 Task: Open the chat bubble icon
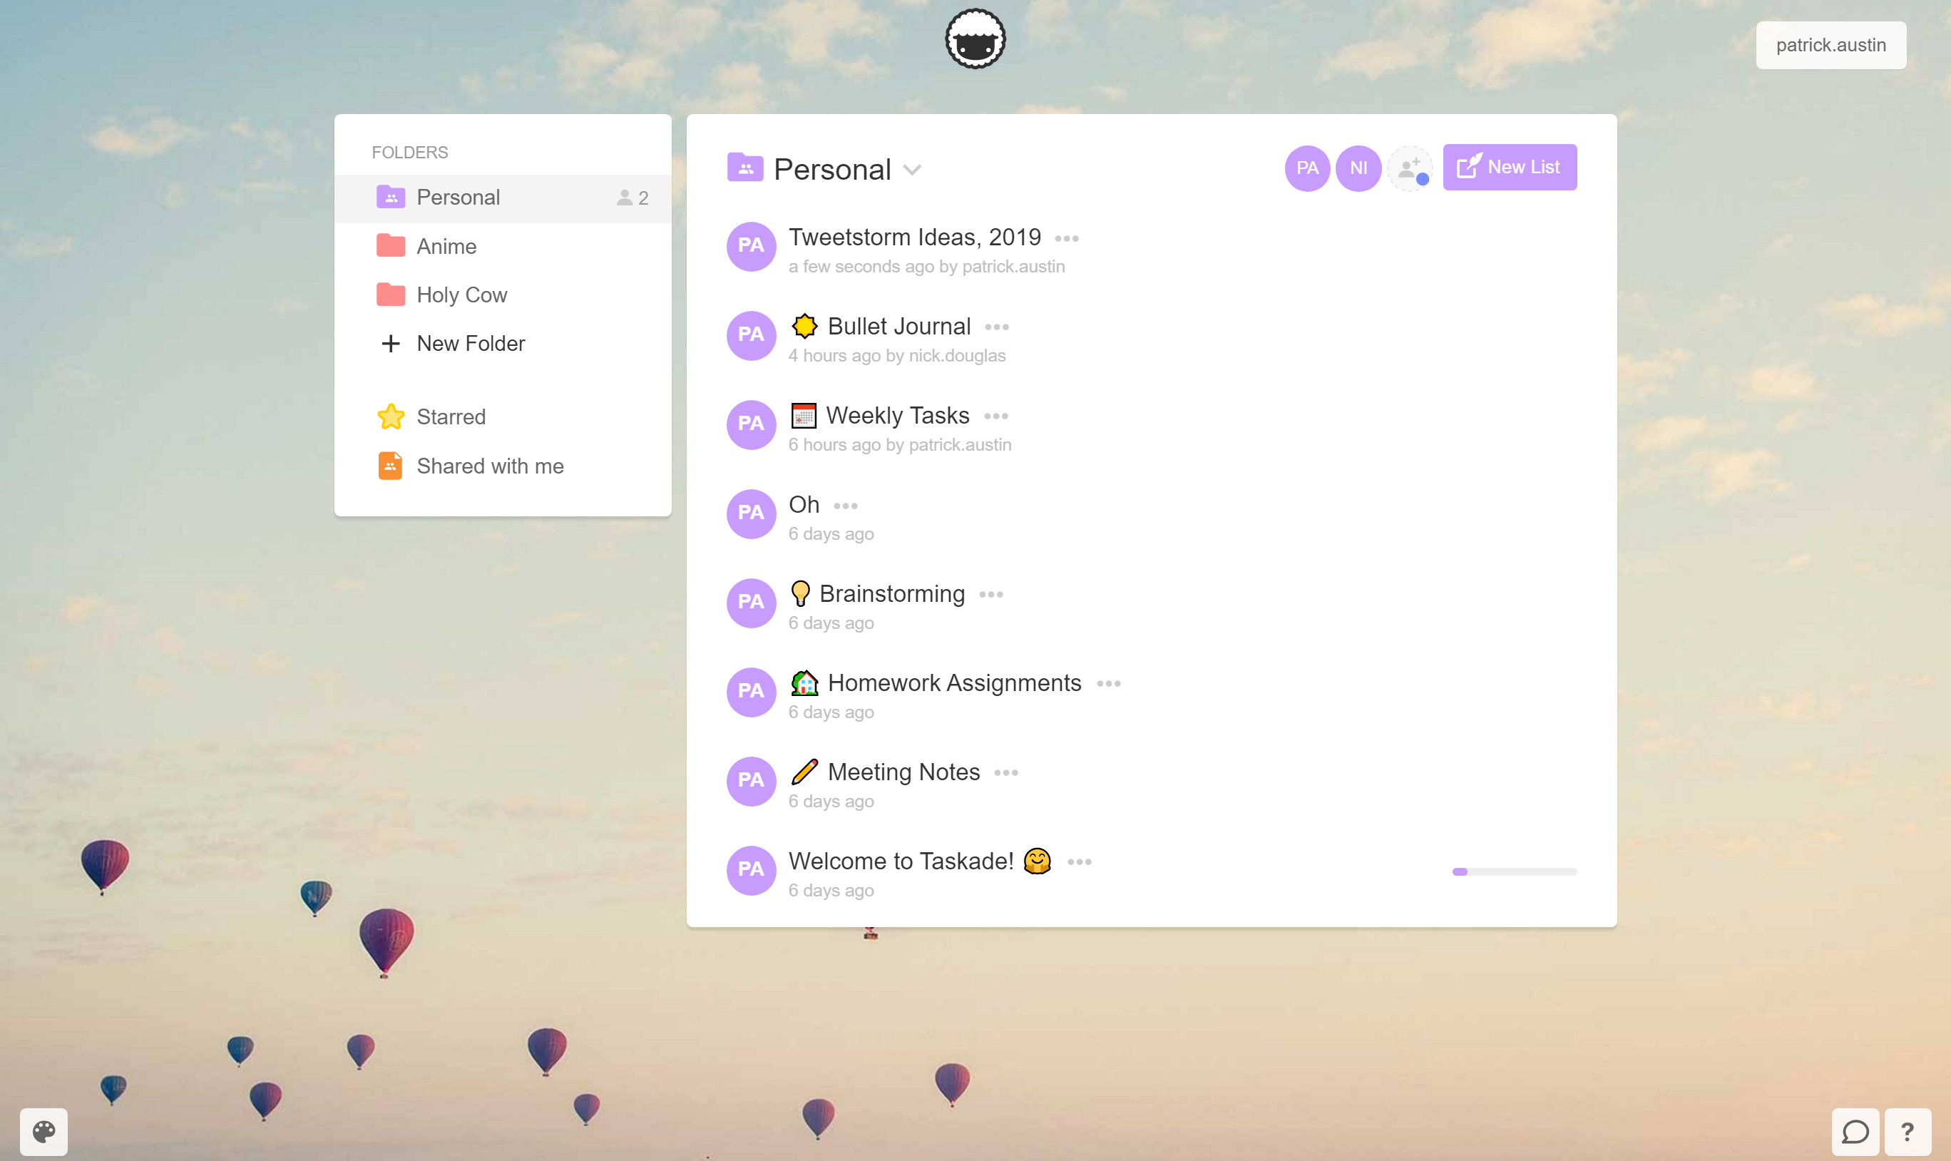click(1855, 1131)
